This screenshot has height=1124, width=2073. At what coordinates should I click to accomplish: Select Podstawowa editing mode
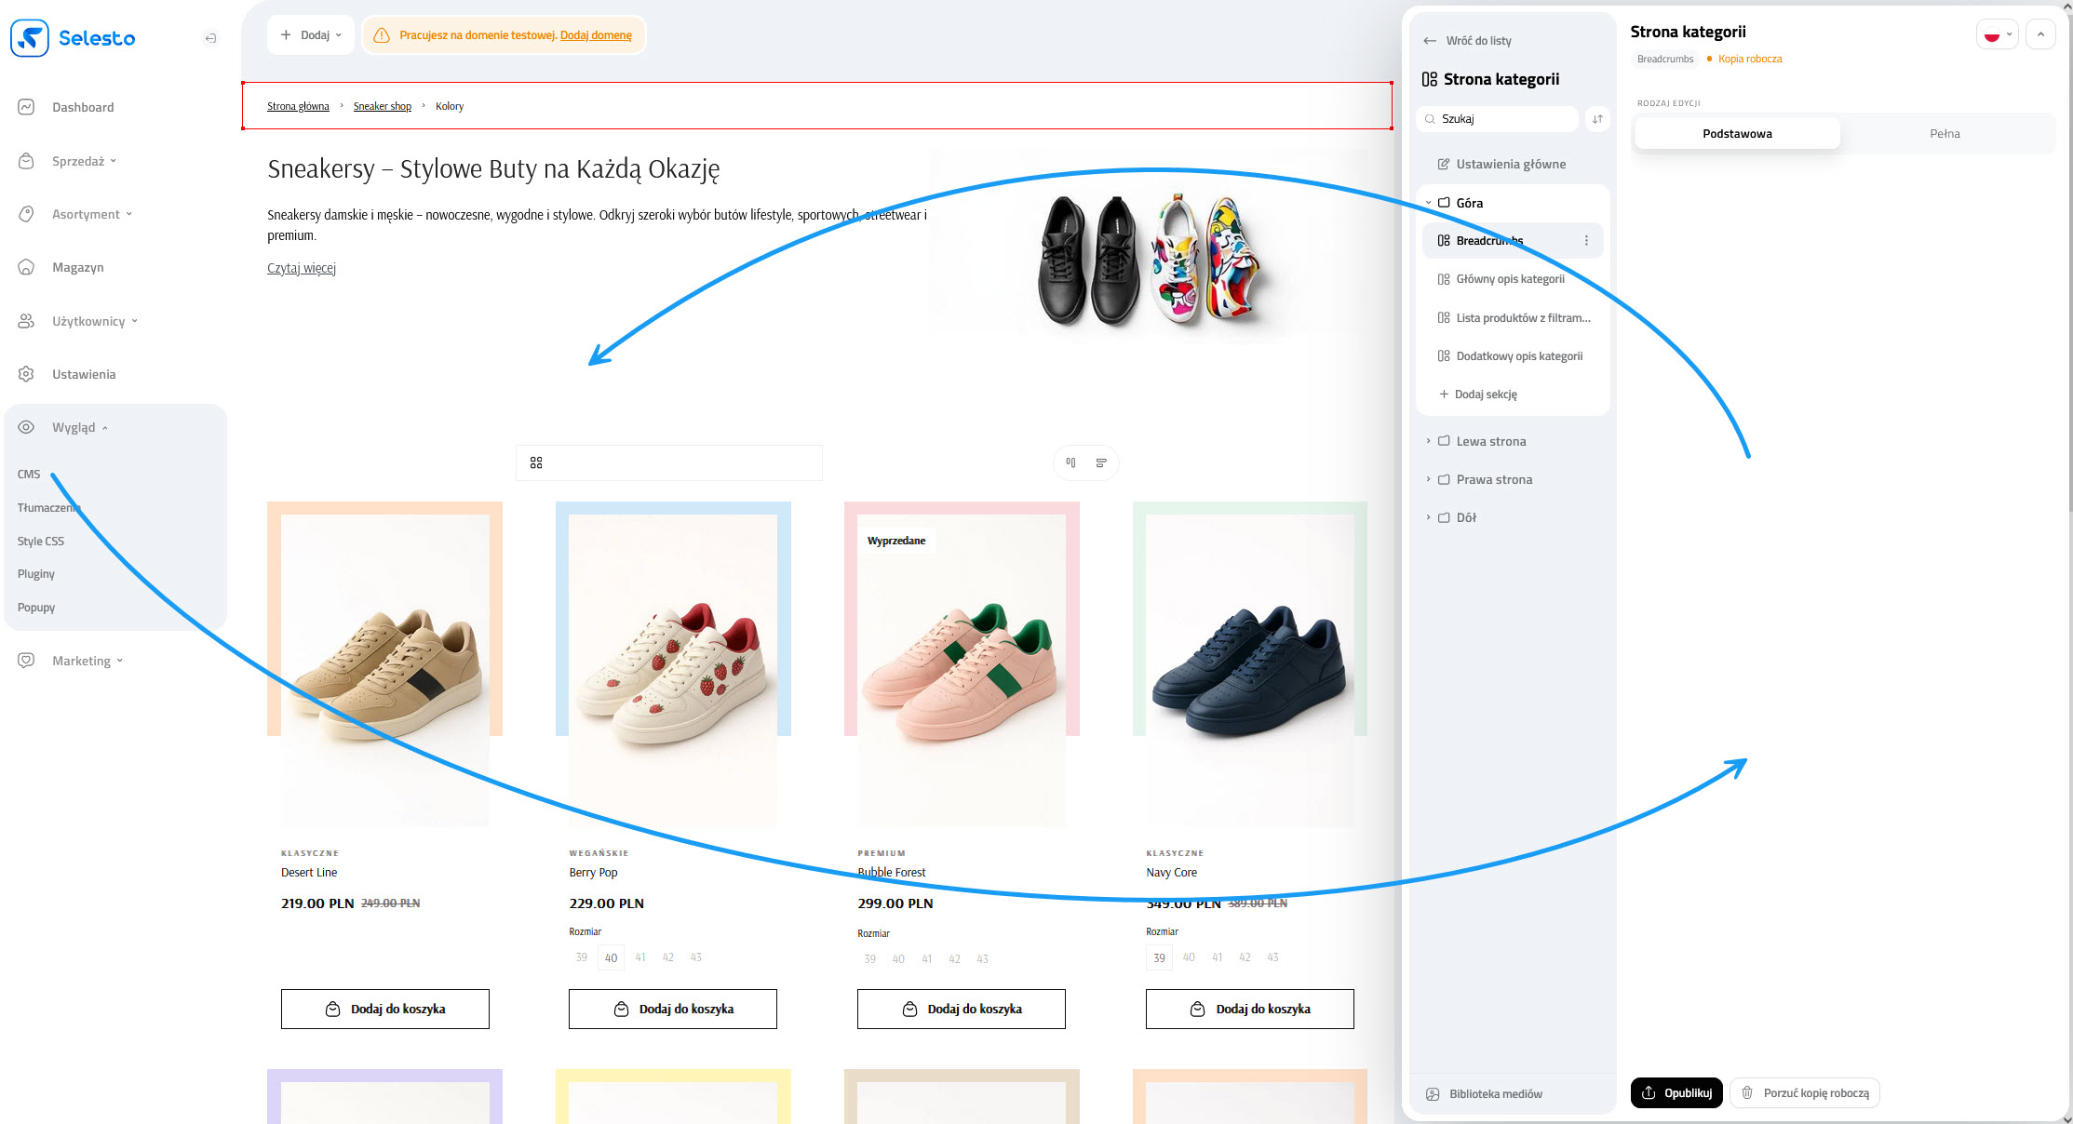coord(1737,133)
